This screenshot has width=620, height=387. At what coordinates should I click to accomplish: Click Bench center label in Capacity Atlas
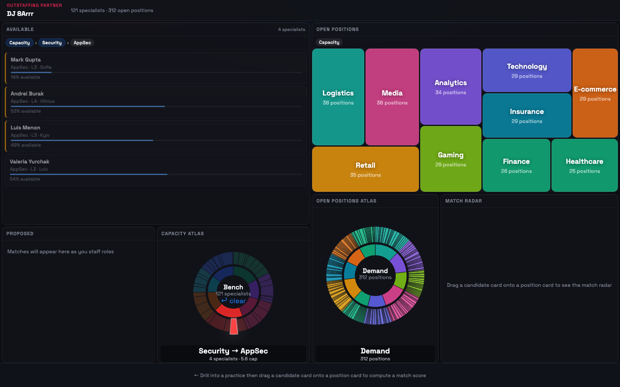(x=233, y=287)
